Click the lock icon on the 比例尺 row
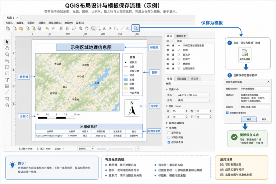Viewport: 276px width, 184px height. point(173,59)
